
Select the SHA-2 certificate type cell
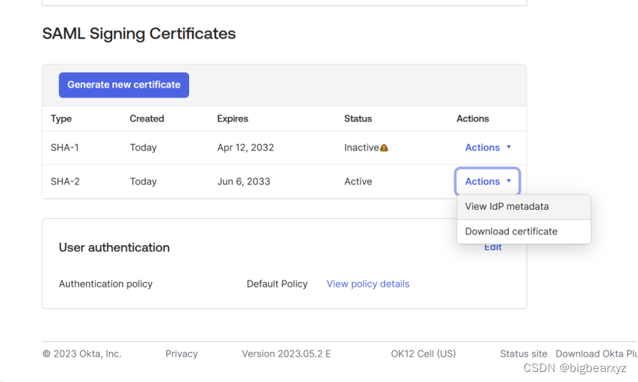pyautogui.click(x=65, y=181)
